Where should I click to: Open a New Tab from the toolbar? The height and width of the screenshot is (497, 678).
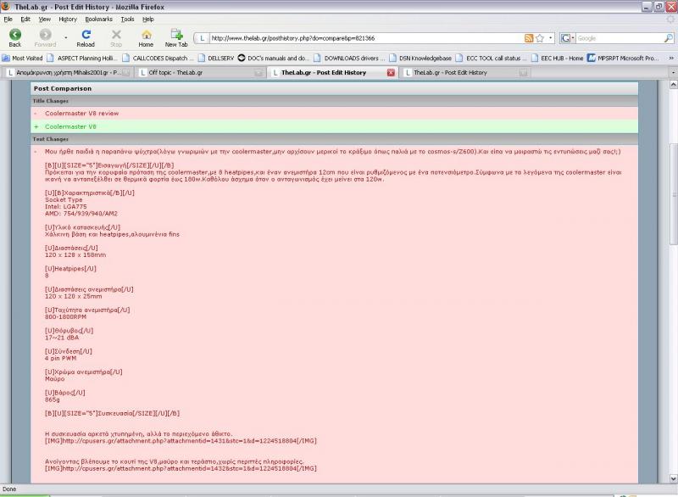(x=176, y=38)
